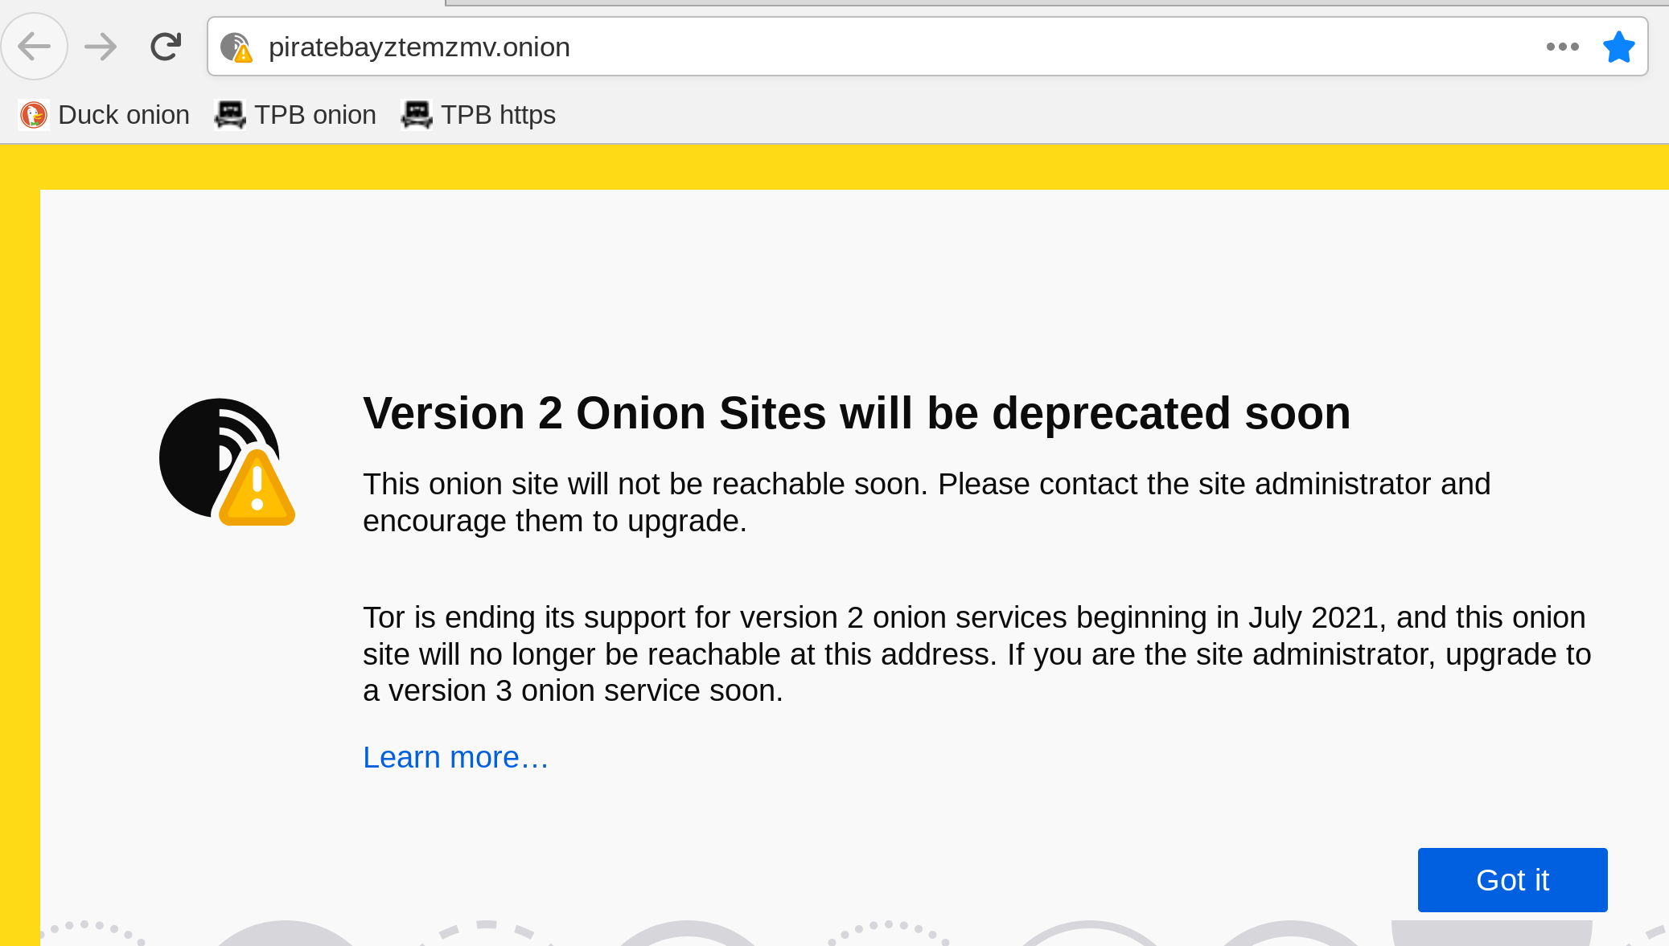1669x946 pixels.
Task: Open the TPB https bookmark label
Action: point(498,115)
